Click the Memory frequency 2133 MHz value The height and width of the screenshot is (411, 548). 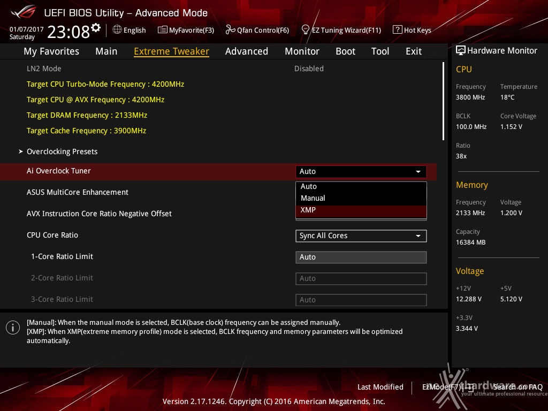click(x=470, y=213)
